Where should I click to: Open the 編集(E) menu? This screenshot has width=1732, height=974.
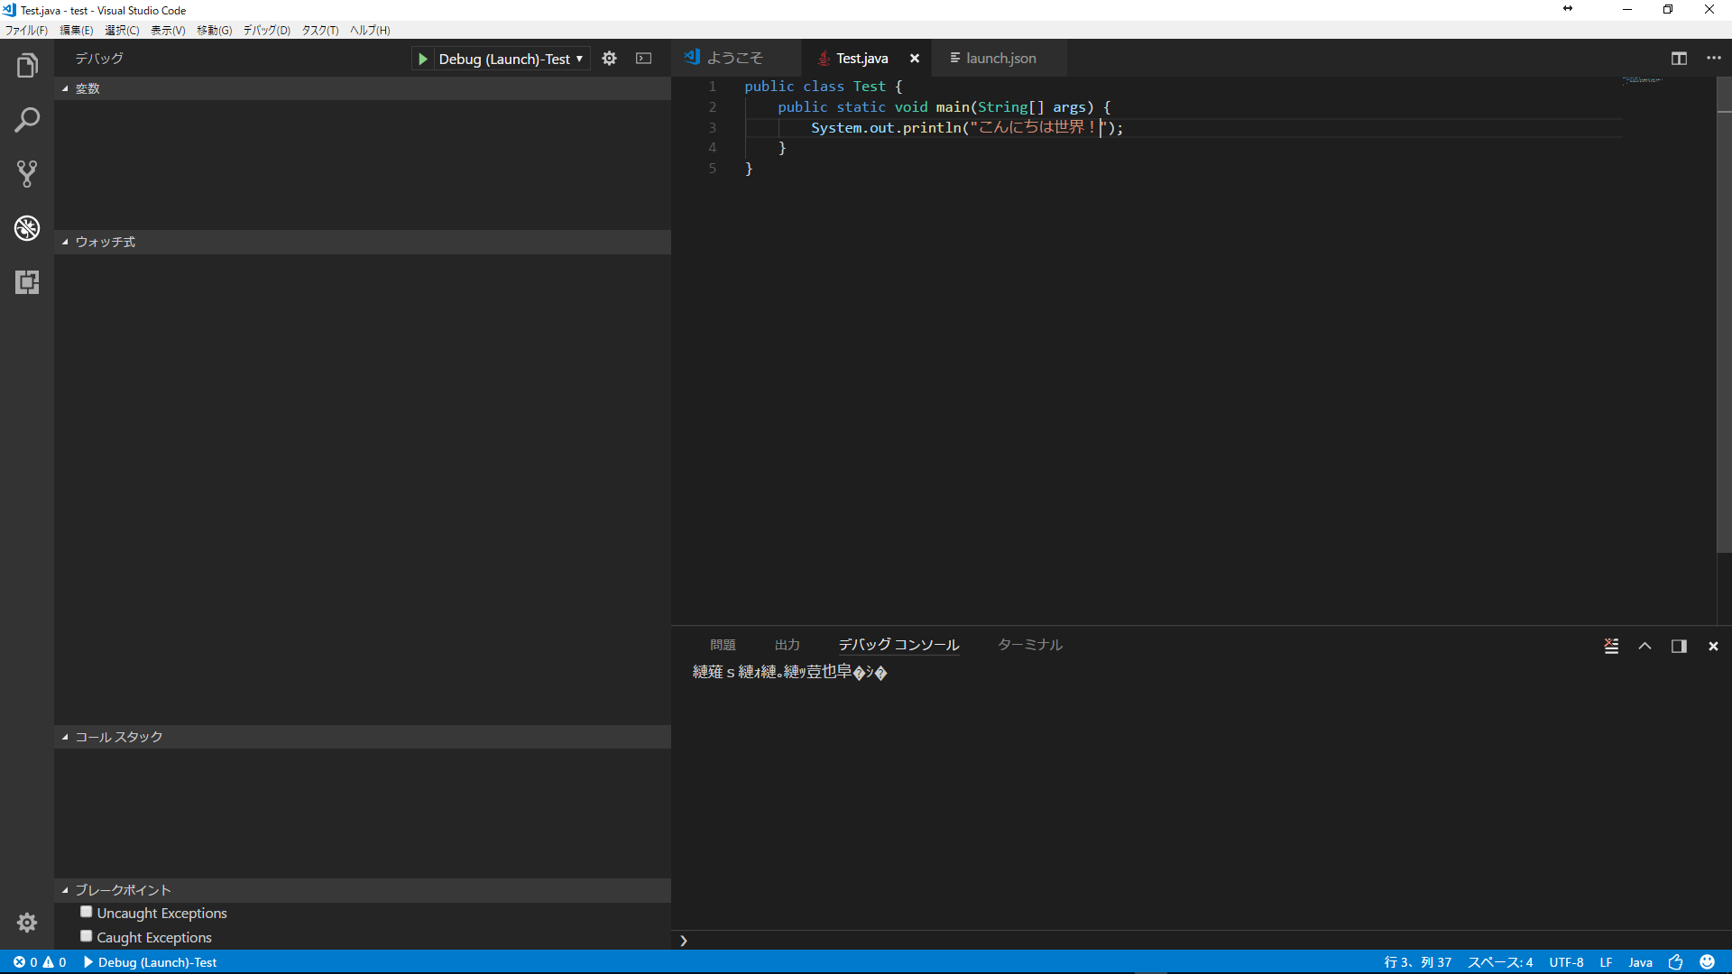click(76, 30)
